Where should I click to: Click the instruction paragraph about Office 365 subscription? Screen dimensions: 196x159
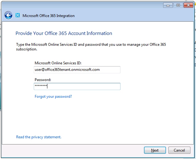click(91, 47)
